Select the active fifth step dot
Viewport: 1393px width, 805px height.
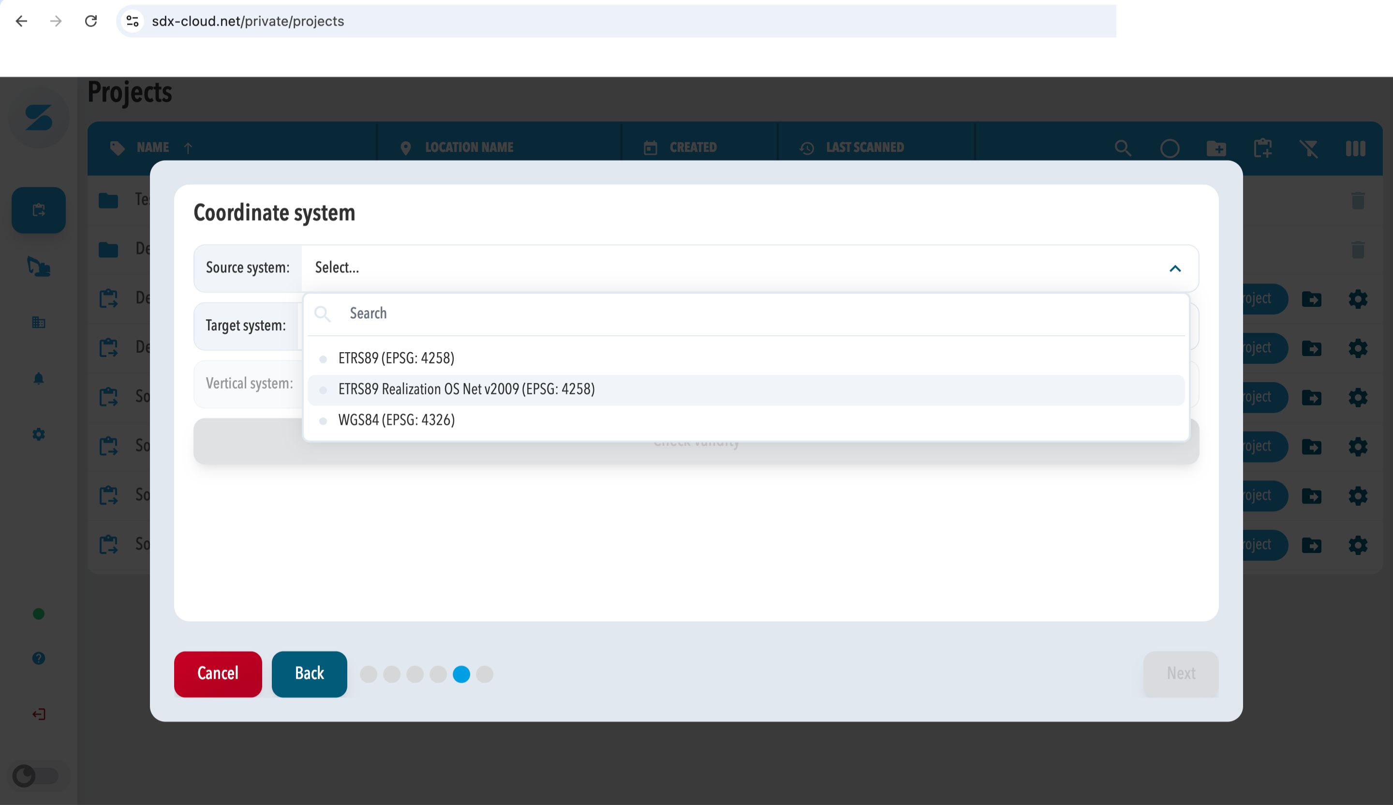[461, 674]
